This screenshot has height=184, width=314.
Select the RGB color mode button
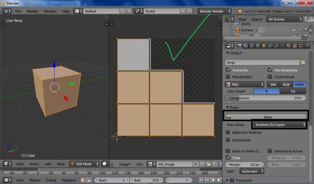pyautogui.click(x=286, y=84)
